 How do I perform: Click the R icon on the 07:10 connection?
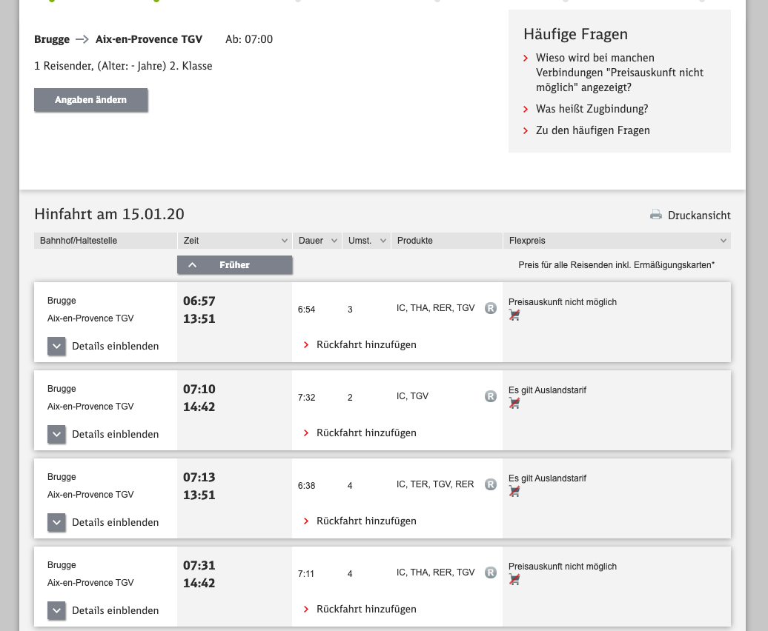[490, 396]
